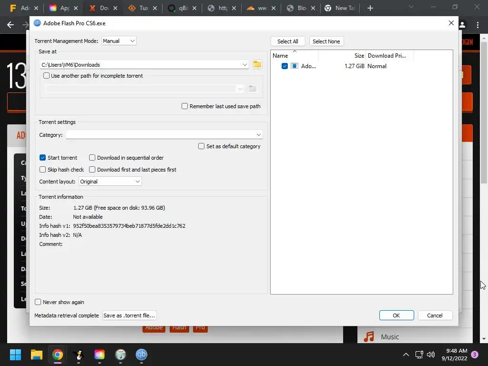Click the Ado... file type icon in list
488x366 pixels.
[x=295, y=66]
